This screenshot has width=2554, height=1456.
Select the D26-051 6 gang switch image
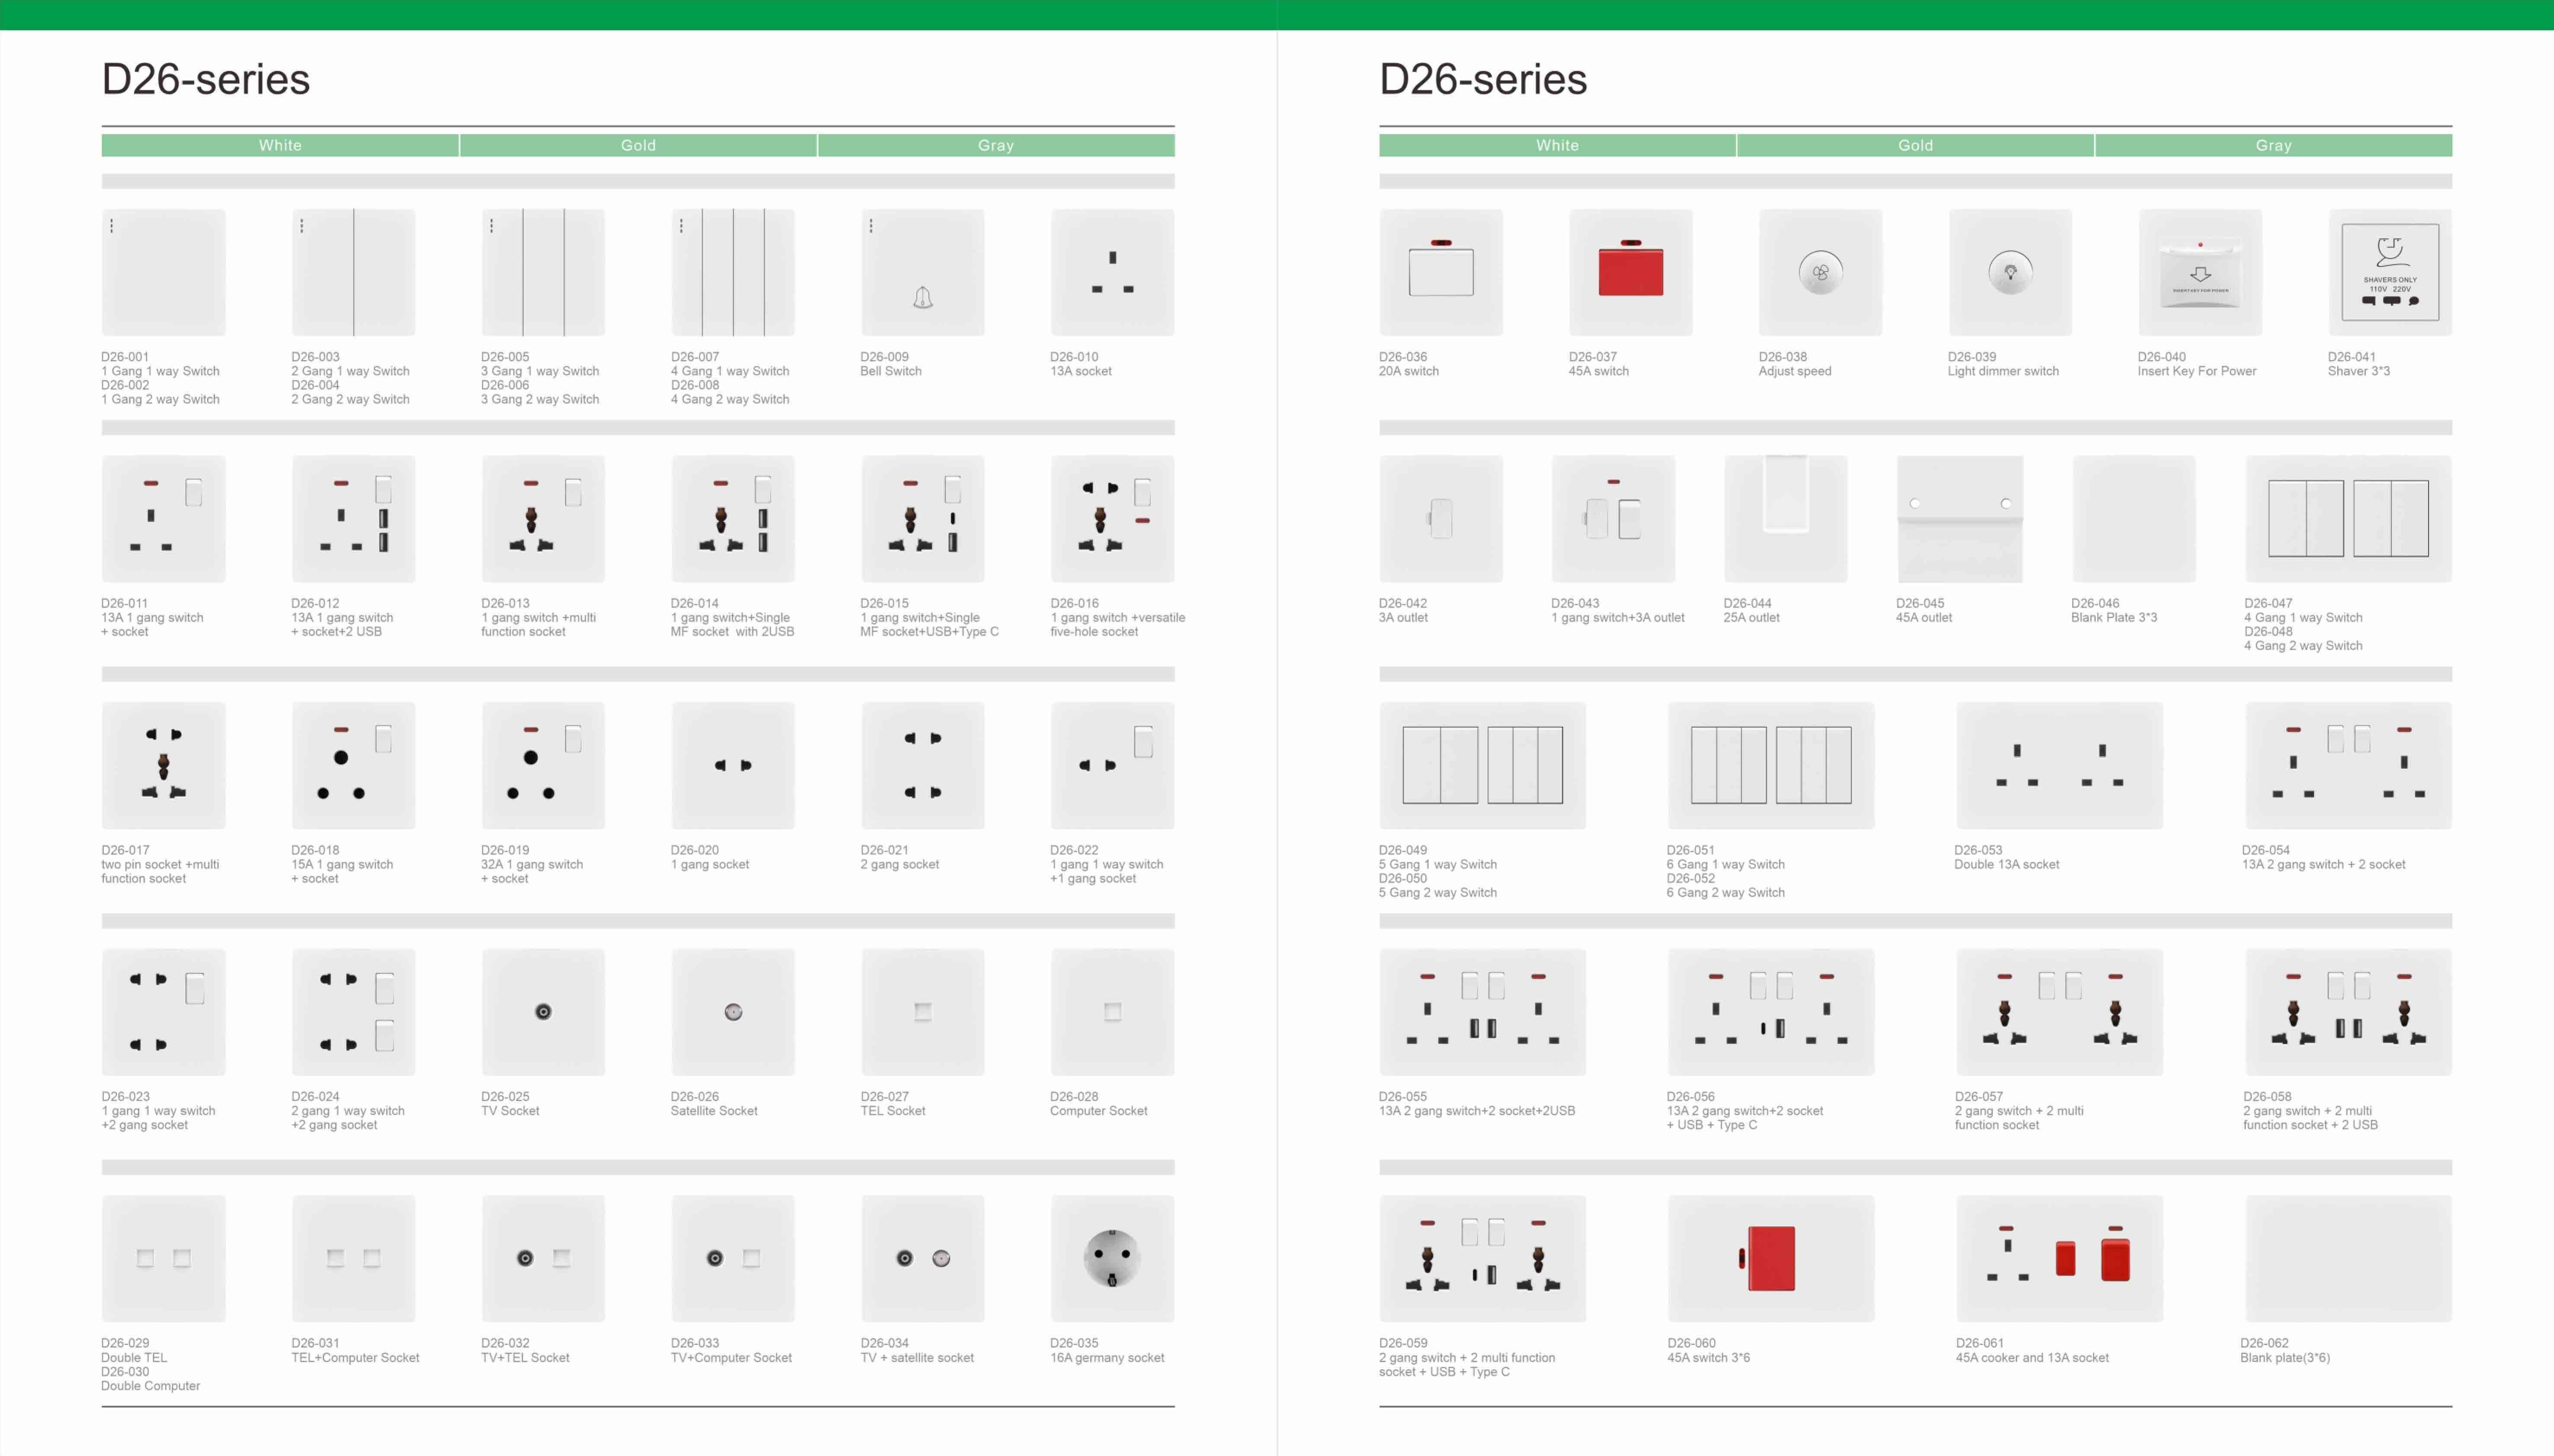pyautogui.click(x=1771, y=765)
